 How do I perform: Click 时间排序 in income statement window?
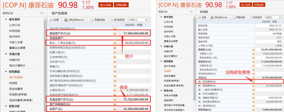[256, 17]
